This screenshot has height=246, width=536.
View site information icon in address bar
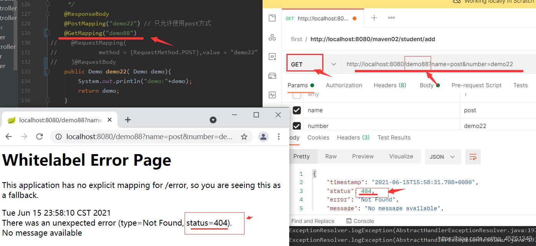[58, 136]
